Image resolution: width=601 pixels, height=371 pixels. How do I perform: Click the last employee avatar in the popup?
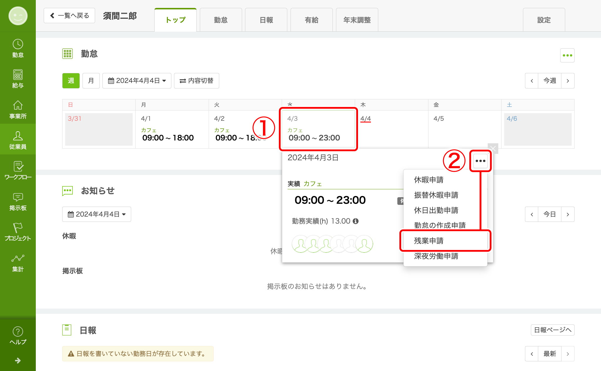pos(364,244)
